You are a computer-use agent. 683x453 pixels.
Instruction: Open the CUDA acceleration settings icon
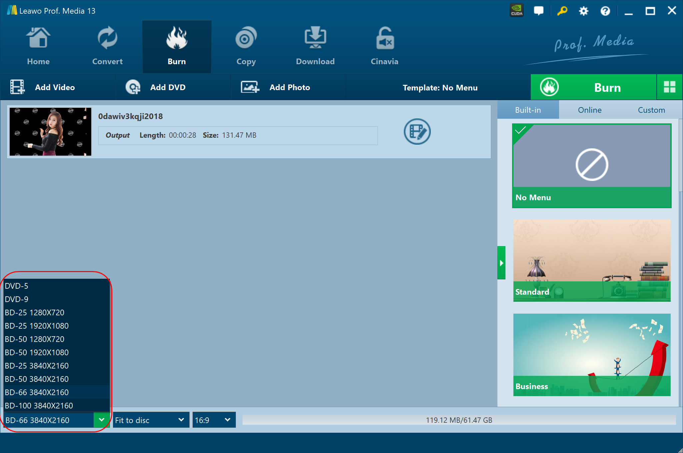[x=517, y=11]
